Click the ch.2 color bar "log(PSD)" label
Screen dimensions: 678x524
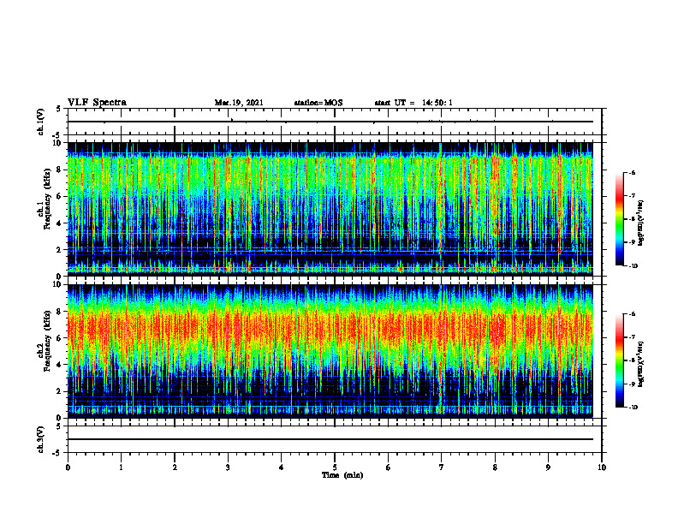point(641,364)
